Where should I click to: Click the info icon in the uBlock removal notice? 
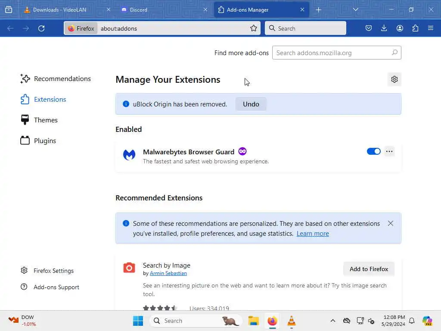(126, 104)
